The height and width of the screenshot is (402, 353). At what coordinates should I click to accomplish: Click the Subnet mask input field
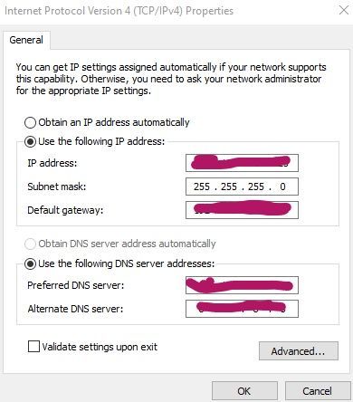242,187
